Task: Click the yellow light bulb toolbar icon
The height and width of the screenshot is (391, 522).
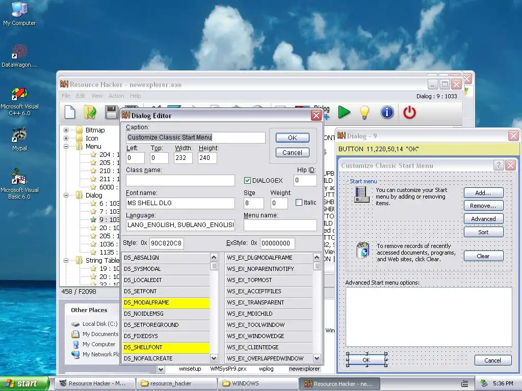Action: pyautogui.click(x=364, y=113)
